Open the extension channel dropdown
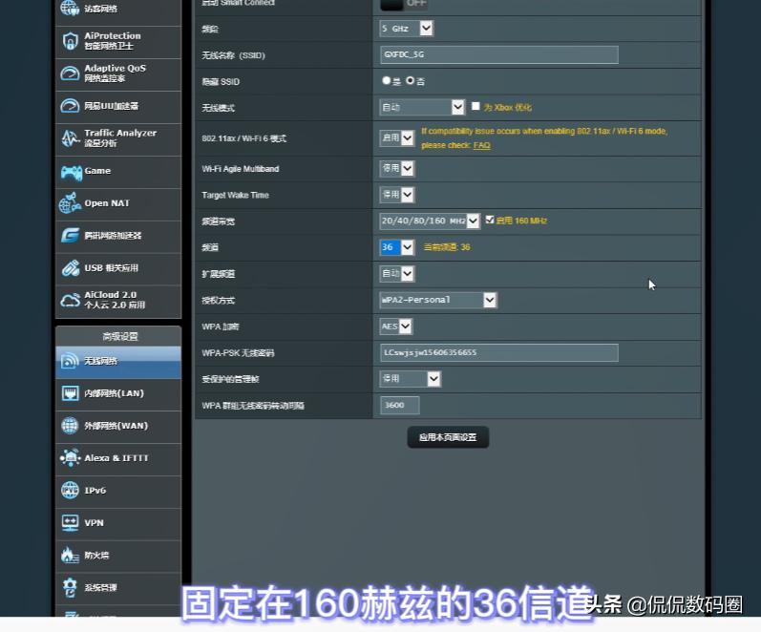The width and height of the screenshot is (761, 632). [x=397, y=274]
